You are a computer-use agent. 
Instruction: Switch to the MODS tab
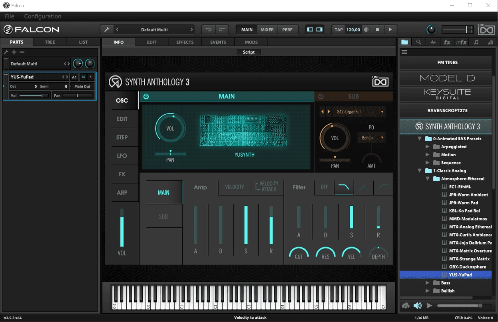pyautogui.click(x=251, y=42)
